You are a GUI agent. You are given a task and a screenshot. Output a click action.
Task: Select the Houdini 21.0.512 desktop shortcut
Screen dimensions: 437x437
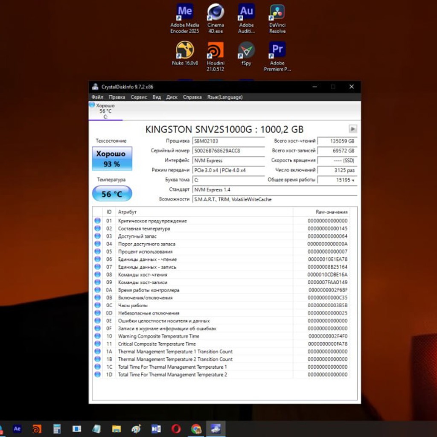pyautogui.click(x=216, y=57)
